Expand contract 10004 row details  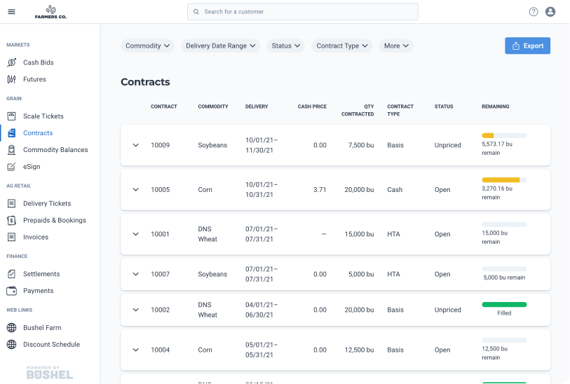point(135,350)
